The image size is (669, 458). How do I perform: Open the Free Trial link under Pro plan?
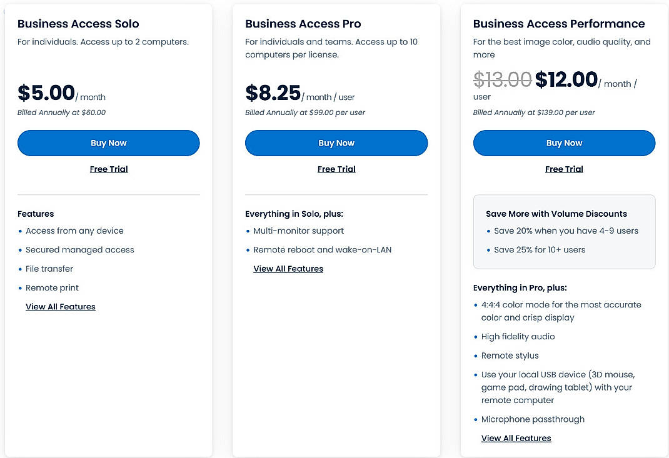[x=336, y=169]
